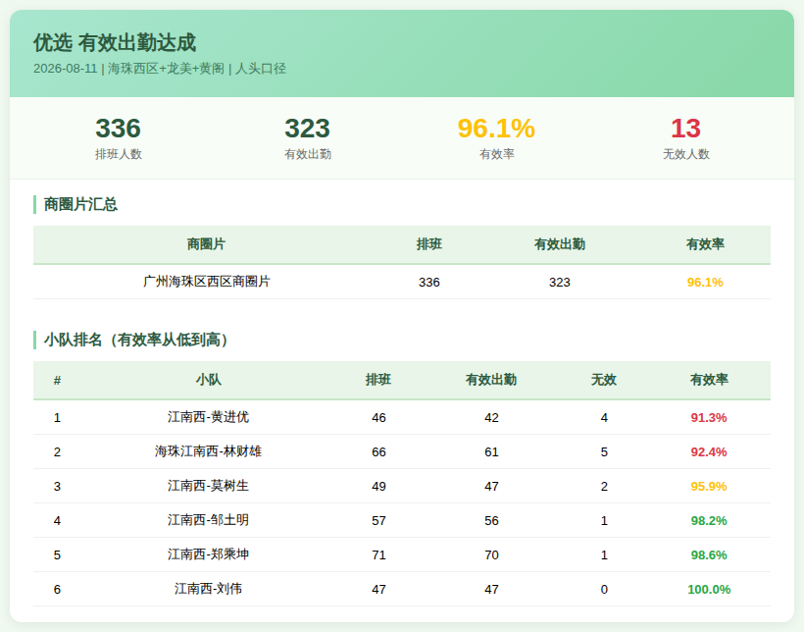Click 96.1% in the 广州海珠区西区商圈片 row
This screenshot has width=804, height=632.
tap(705, 283)
